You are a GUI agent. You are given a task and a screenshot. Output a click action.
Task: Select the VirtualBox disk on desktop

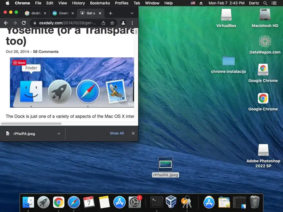tap(226, 18)
